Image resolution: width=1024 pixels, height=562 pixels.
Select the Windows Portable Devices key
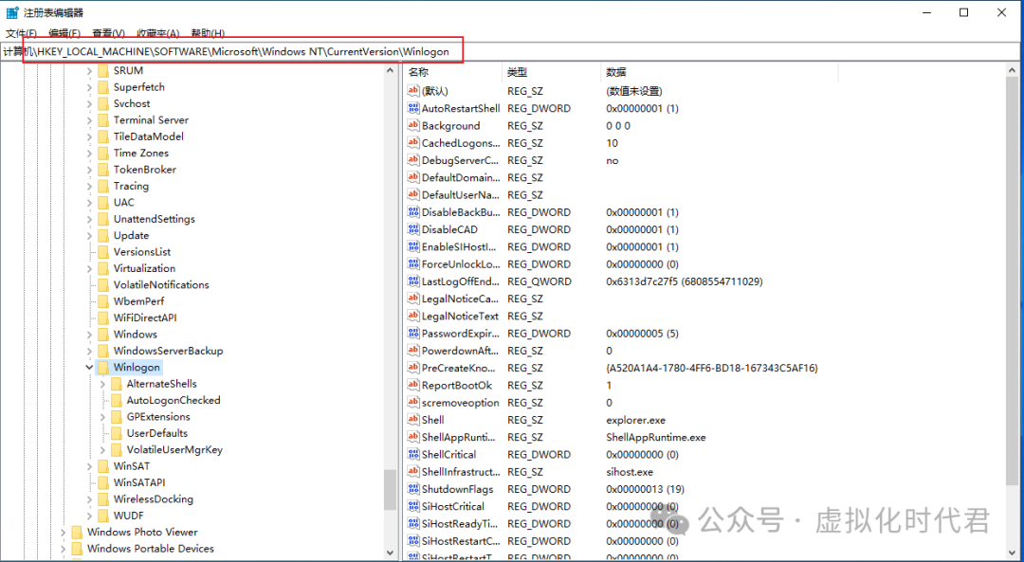pos(150,549)
